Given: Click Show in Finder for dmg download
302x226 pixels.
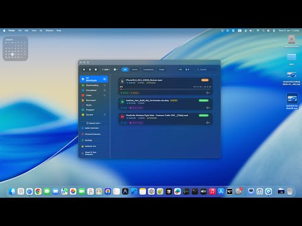Looking at the screenshot, I should pos(137,108).
